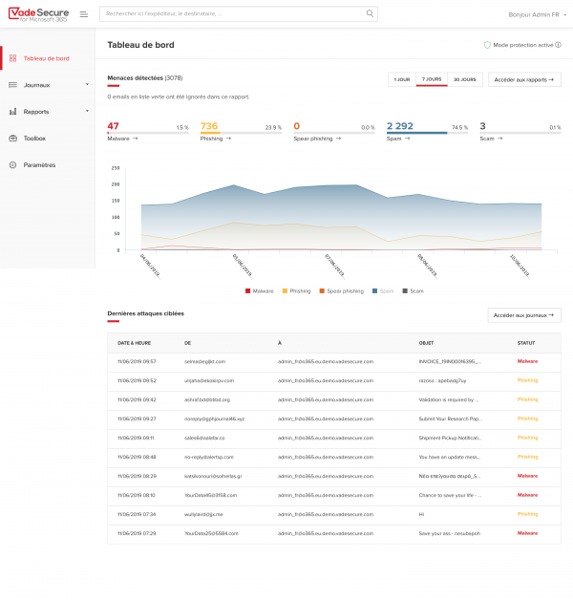Click the Paramètres gear icon
This screenshot has height=600, width=573.
[13, 165]
